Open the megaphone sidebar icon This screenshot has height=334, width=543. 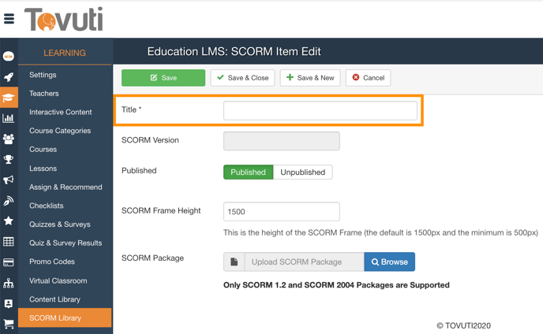point(9,180)
